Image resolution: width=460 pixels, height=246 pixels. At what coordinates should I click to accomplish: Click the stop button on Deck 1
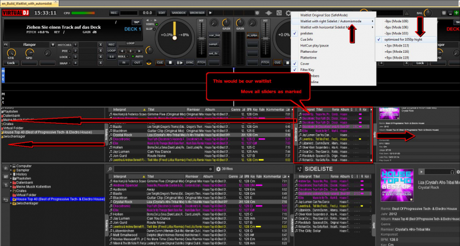170,63
